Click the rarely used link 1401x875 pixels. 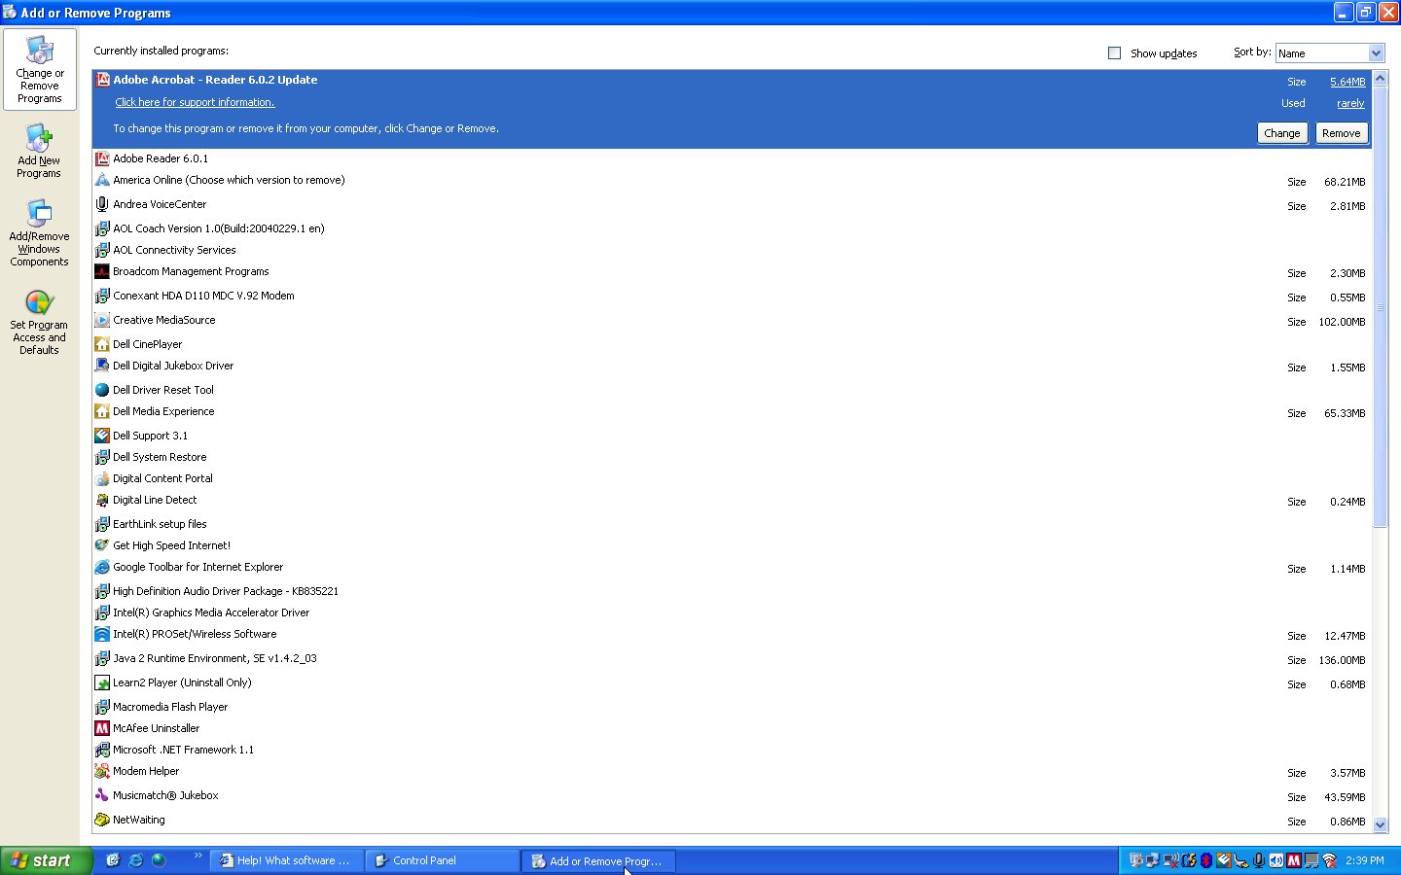click(1350, 103)
